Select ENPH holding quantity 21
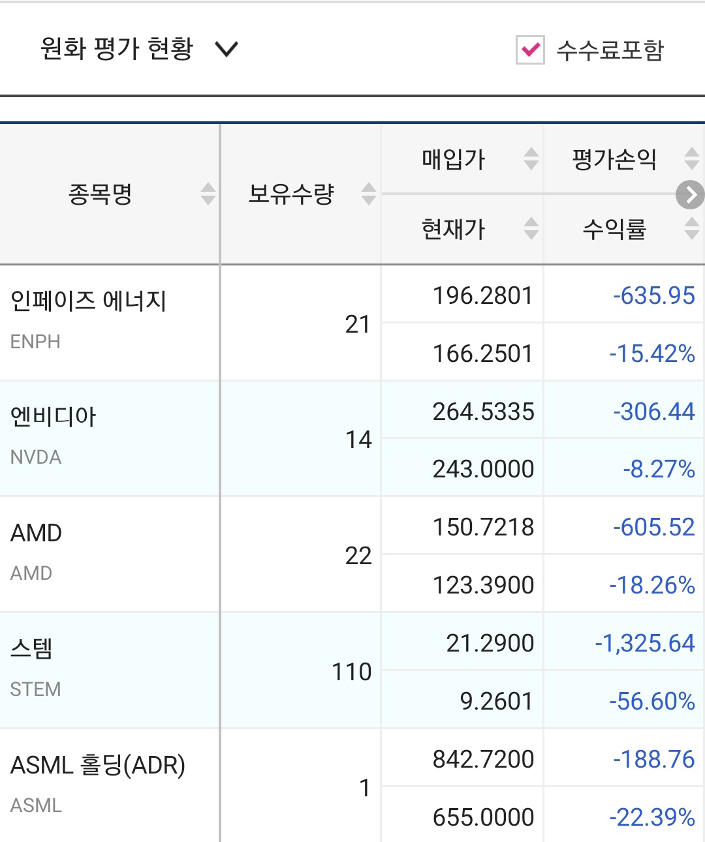 pos(358,324)
